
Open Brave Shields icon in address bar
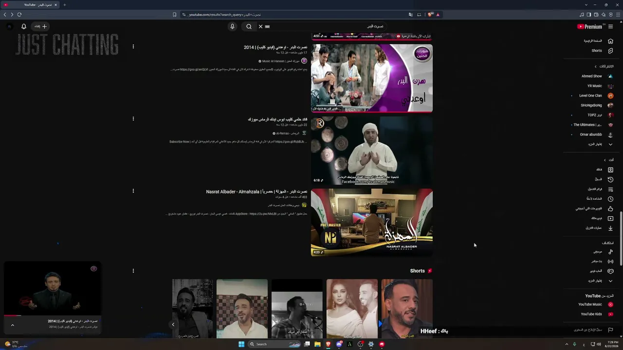(x=430, y=15)
